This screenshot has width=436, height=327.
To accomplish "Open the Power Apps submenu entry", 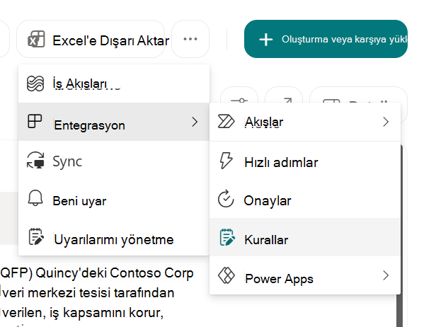I will click(305, 275).
